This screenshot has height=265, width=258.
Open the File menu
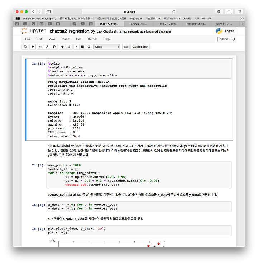[x=28, y=39]
